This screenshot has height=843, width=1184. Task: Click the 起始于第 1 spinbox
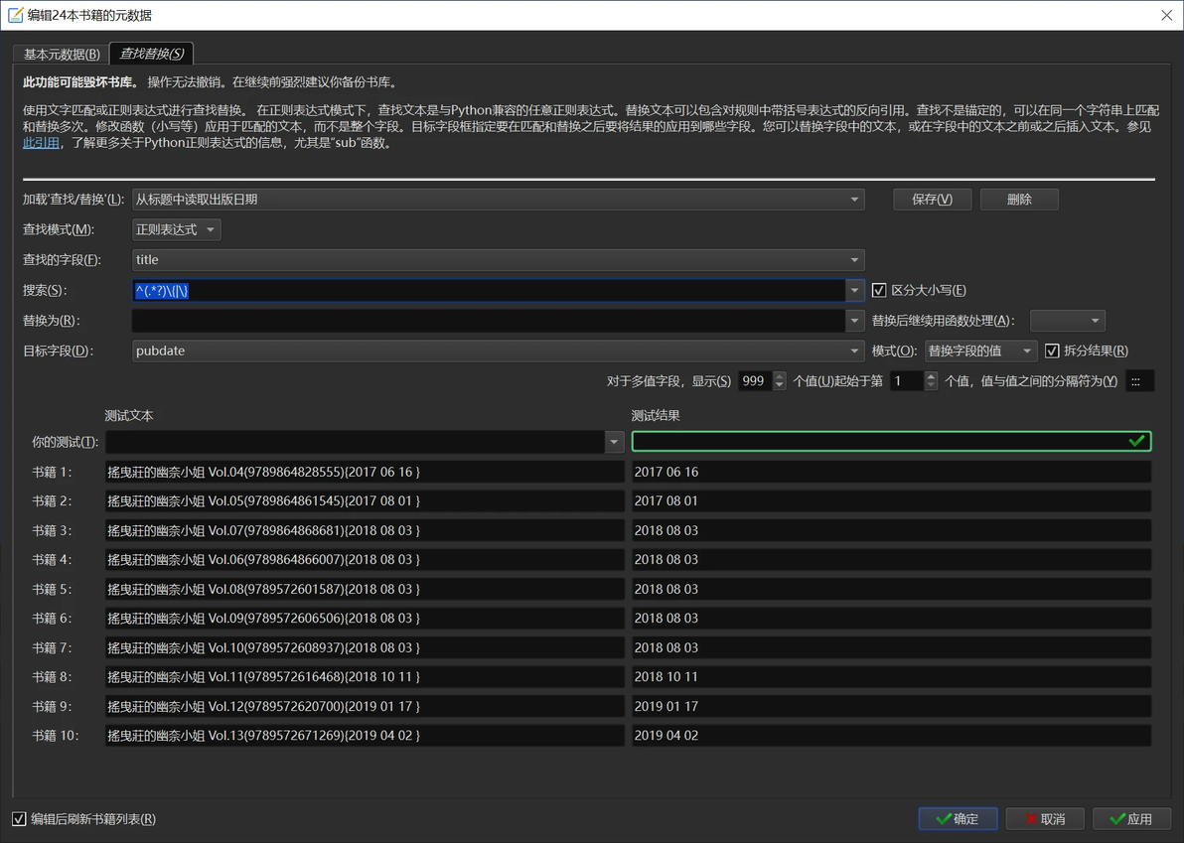click(x=914, y=381)
